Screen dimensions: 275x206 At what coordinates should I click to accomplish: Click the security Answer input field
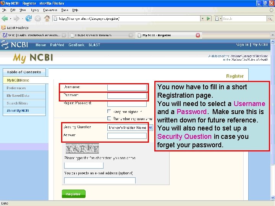click(x=127, y=136)
